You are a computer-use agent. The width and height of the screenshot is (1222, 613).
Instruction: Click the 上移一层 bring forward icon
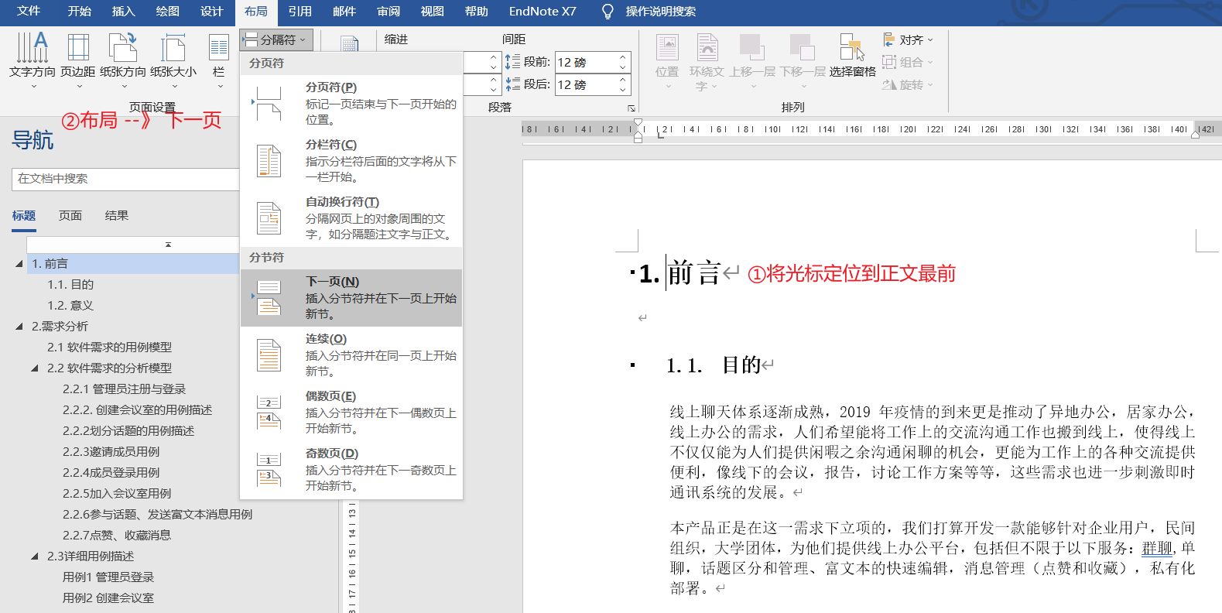pos(752,48)
